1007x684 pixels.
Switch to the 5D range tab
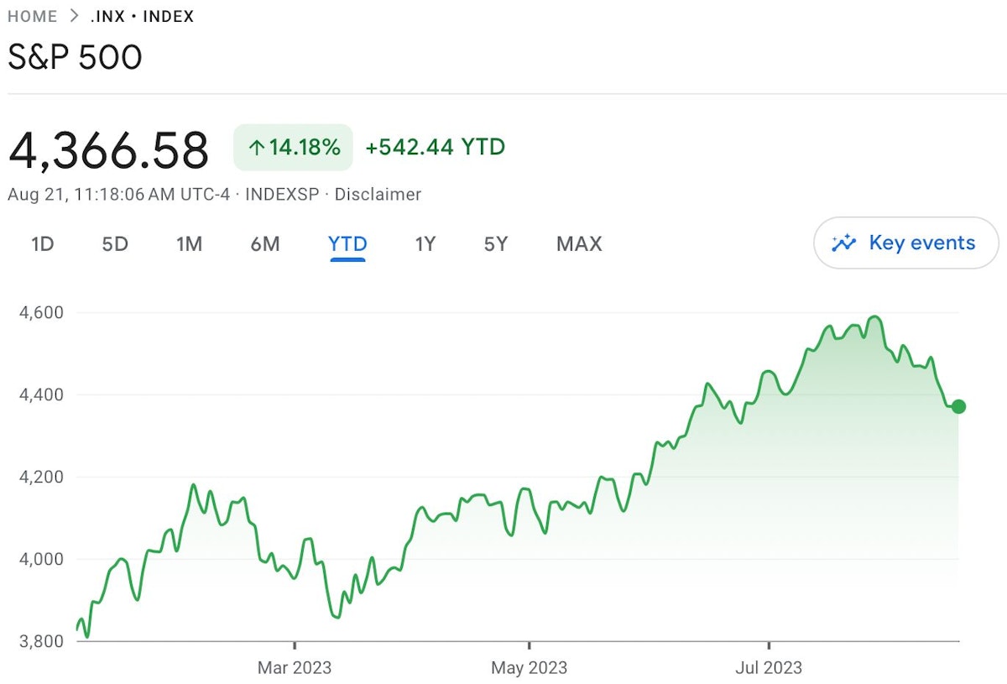[x=115, y=244]
